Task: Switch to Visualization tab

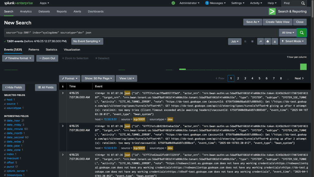Action: point(72,50)
